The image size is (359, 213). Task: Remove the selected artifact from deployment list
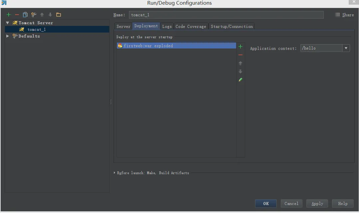click(240, 55)
